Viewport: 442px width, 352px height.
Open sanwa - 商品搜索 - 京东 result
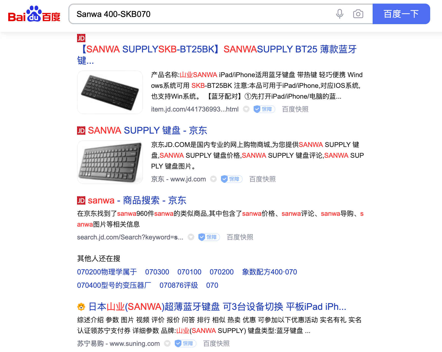(x=137, y=200)
